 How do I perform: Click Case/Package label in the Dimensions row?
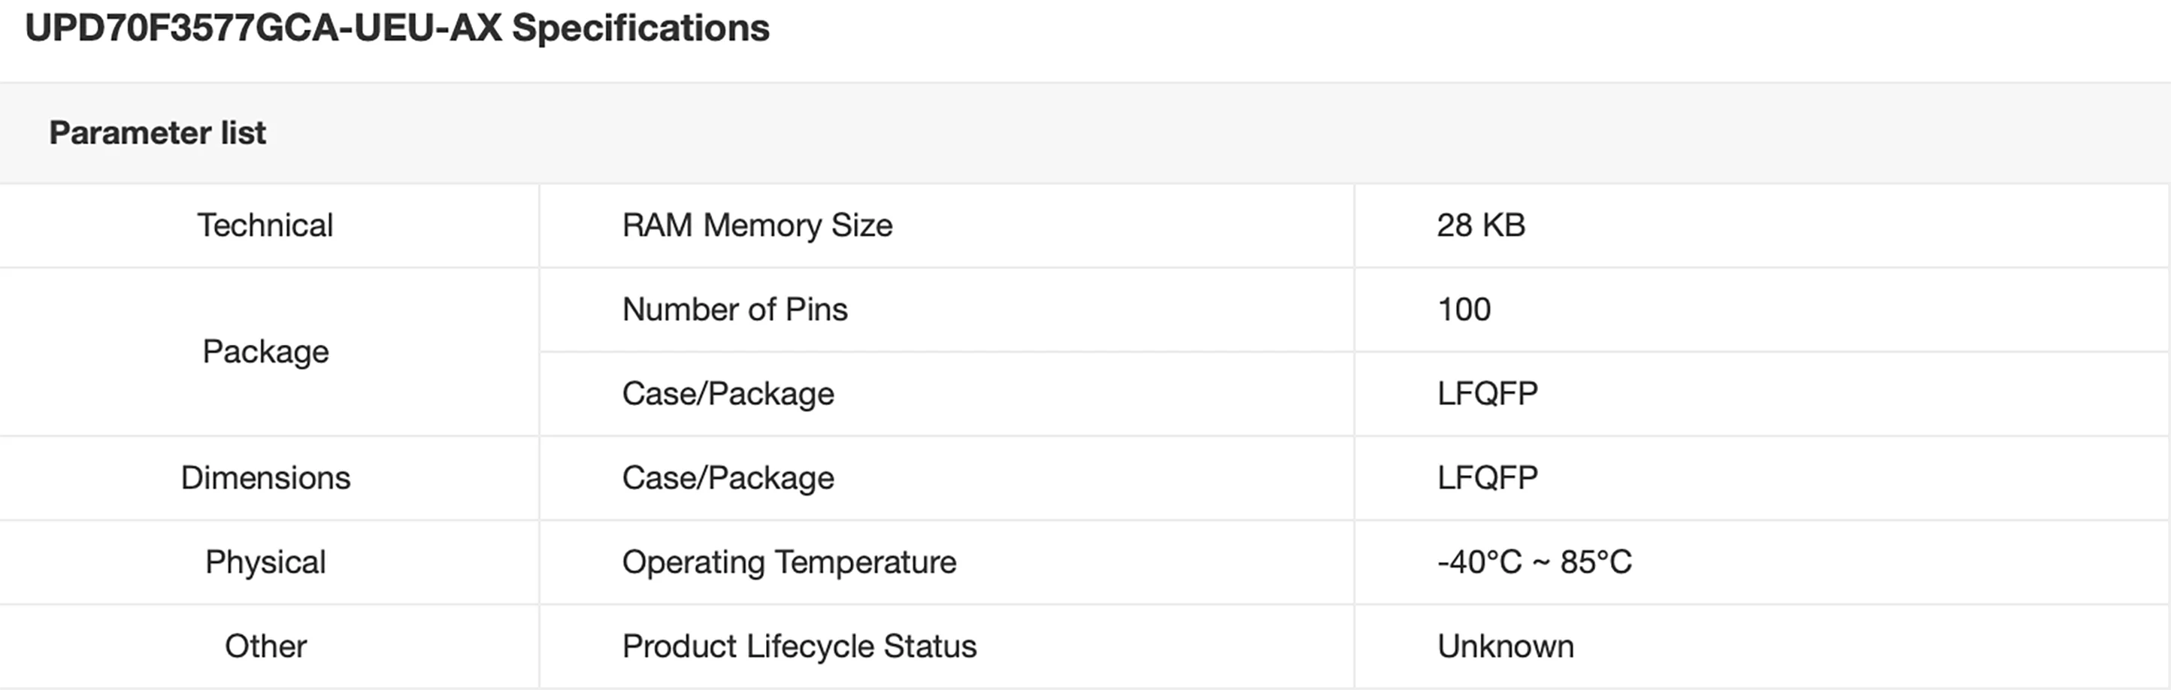click(728, 479)
